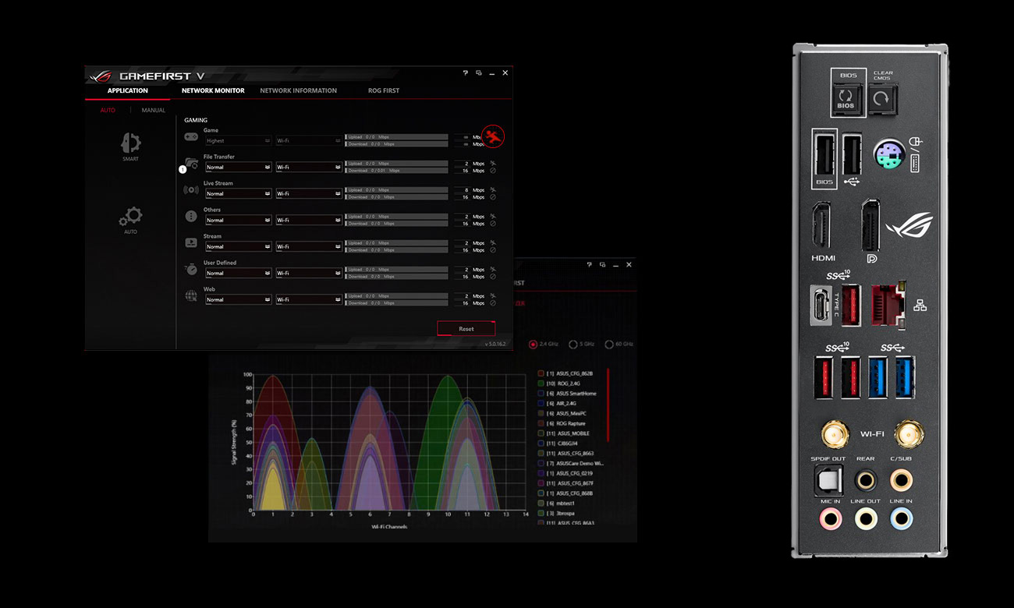Toggle ROG Rapture network checkbox
The height and width of the screenshot is (608, 1014).
[541, 423]
